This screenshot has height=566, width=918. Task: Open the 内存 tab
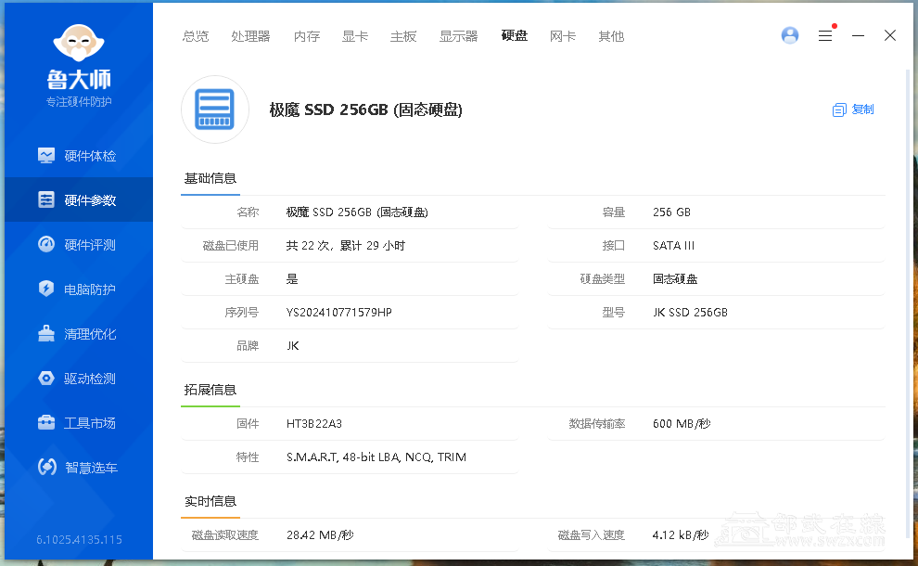[307, 36]
